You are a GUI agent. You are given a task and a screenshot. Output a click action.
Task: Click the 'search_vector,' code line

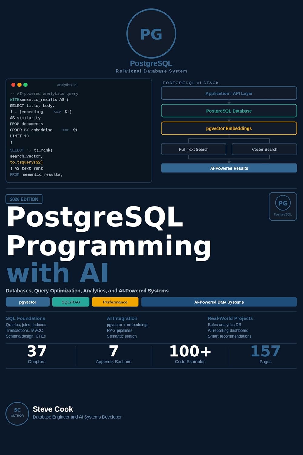coord(26,156)
